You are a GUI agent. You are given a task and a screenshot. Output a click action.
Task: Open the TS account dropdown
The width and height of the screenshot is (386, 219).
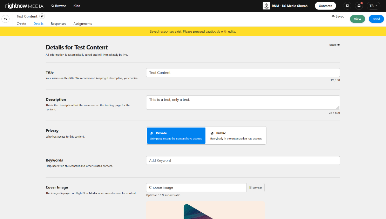[x=373, y=6]
